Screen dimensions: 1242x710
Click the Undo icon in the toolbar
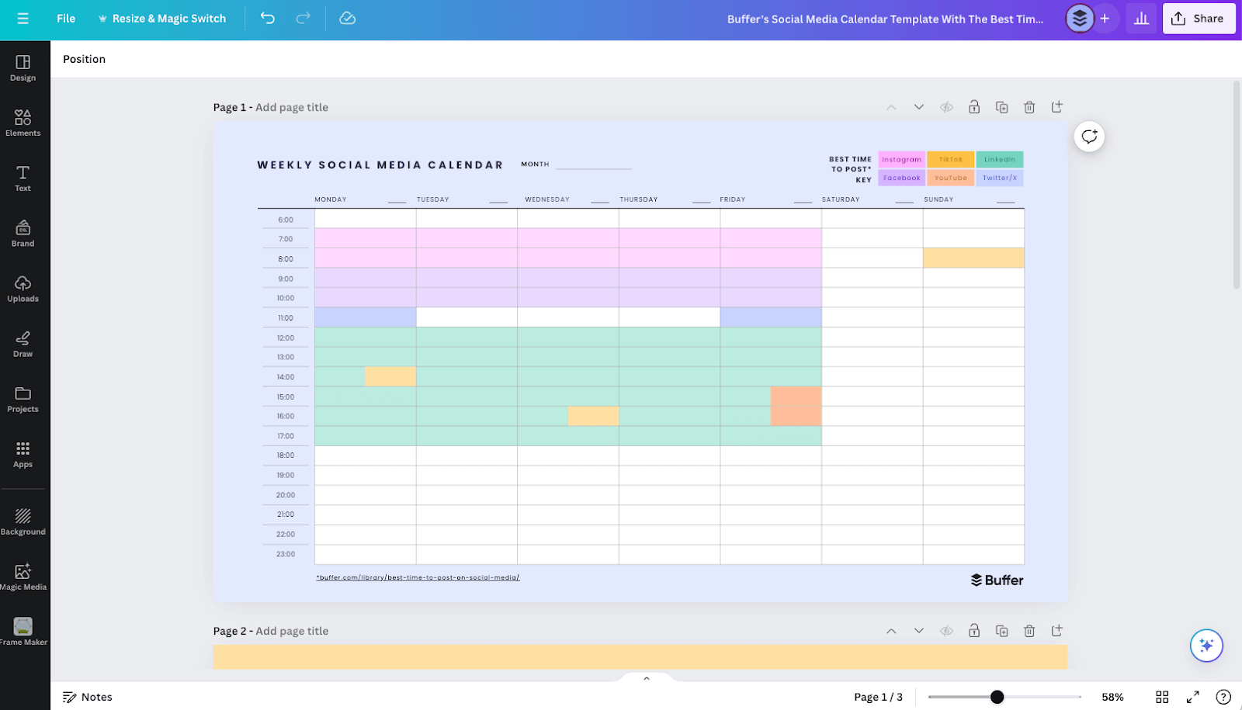point(267,18)
